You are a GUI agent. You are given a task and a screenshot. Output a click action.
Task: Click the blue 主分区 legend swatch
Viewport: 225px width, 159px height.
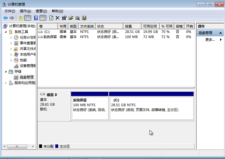point(57,146)
